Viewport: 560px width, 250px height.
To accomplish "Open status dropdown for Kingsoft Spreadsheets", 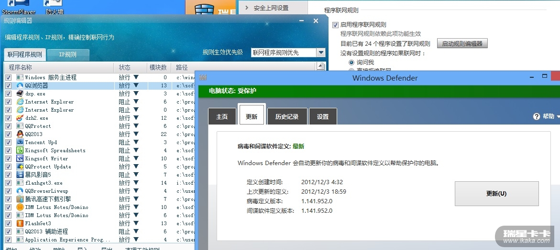I will [136, 150].
